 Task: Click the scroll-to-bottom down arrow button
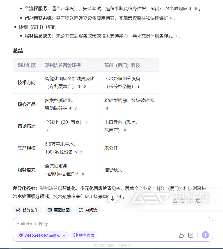click(x=112, y=198)
